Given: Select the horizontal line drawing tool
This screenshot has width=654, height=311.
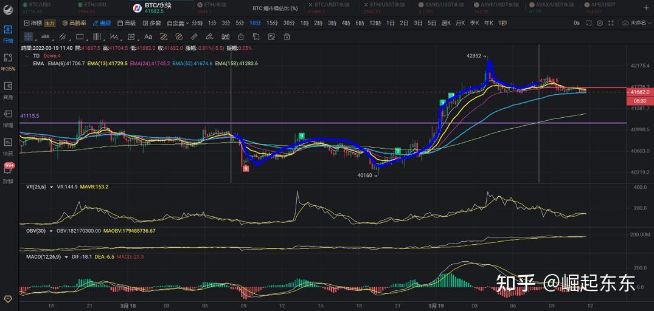Looking at the screenshot, I should 44,36.
